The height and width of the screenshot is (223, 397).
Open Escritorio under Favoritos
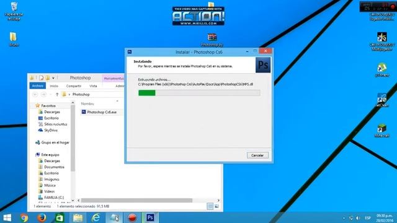(51, 118)
